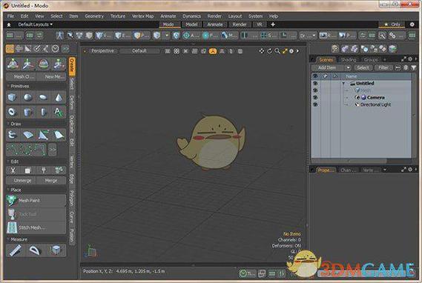The width and height of the screenshot is (422, 283).
Task: Open viewport settings gear icon
Action: tap(291, 51)
